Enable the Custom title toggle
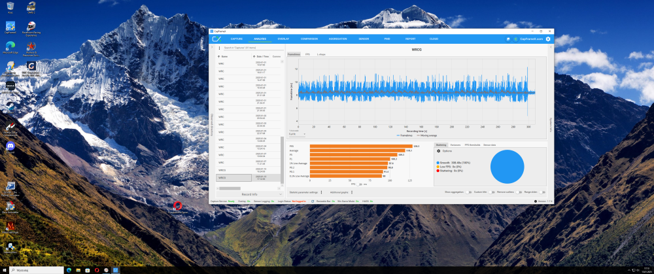 pos(492,192)
